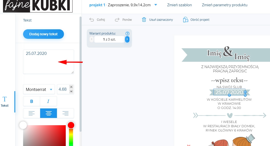The image size is (270, 146).
Task: Select the --wpisz tekst-- placeholder on invitation
Action: tap(229, 80)
